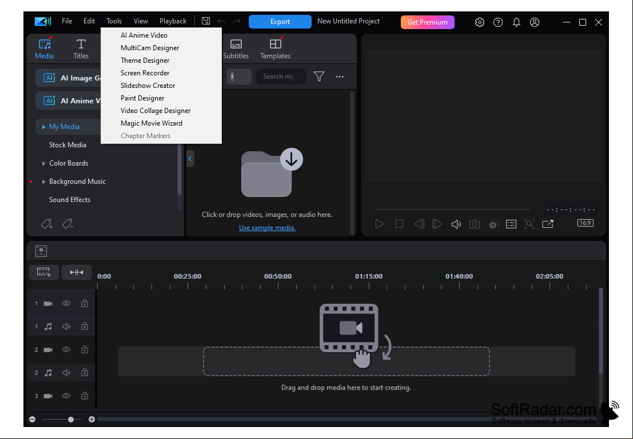Image resolution: width=633 pixels, height=439 pixels.
Task: Step to the next frame
Action: click(437, 224)
